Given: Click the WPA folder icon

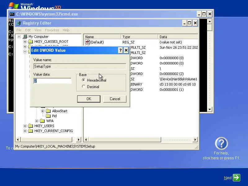Looking at the screenshot, I should [42, 121].
